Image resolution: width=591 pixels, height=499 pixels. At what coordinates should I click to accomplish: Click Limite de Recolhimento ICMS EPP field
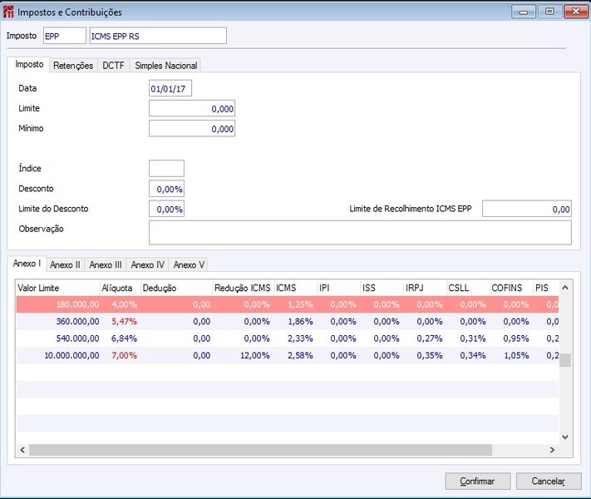click(527, 209)
